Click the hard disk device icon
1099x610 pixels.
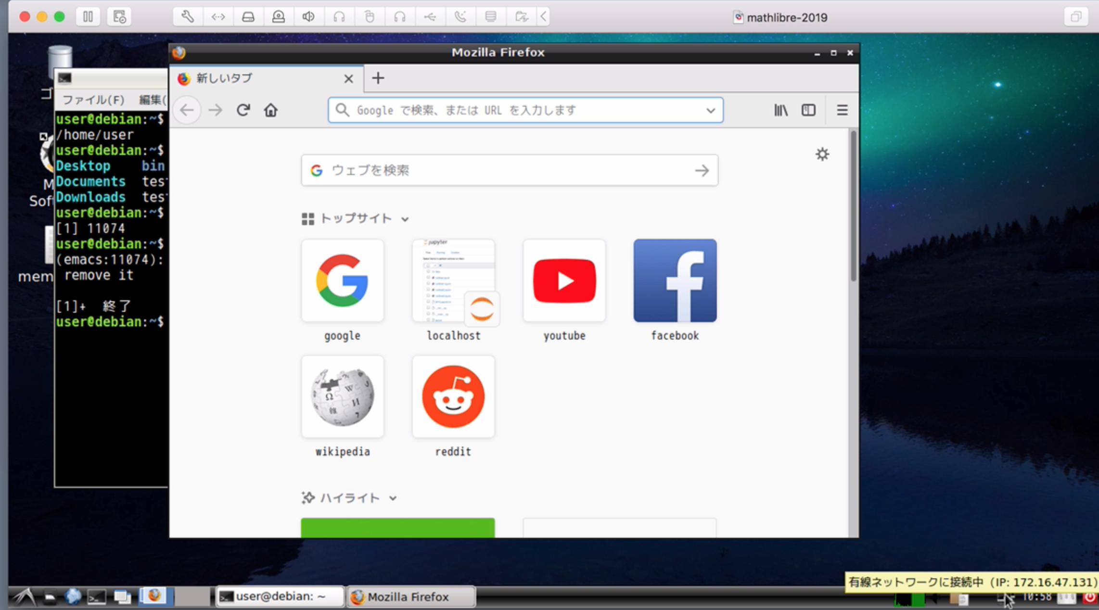tap(248, 17)
